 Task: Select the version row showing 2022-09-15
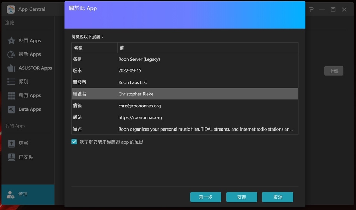[x=185, y=70]
